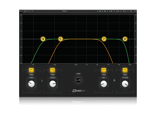Go to the previous preset

100,11
